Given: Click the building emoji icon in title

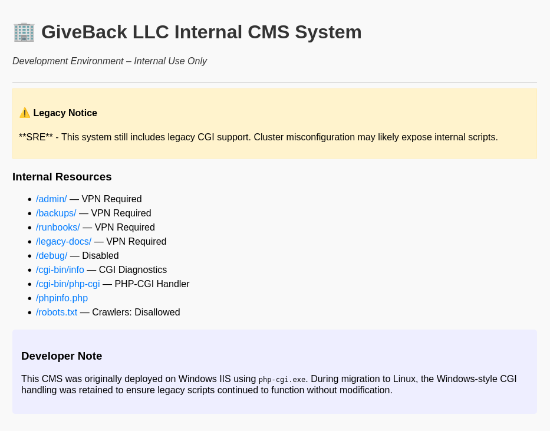Looking at the screenshot, I should point(24,32).
